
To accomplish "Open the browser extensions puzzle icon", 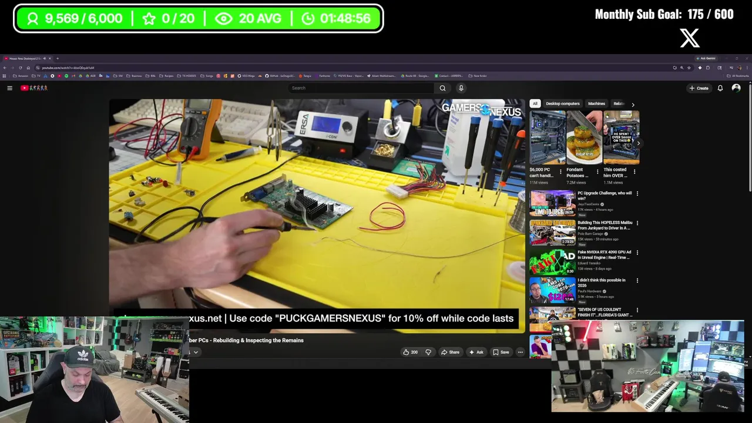I will coord(708,68).
